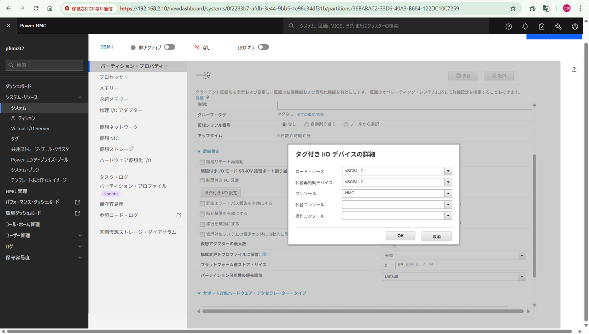Click the export upload icon at right
The width and height of the screenshot is (589, 334).
pos(574,69)
